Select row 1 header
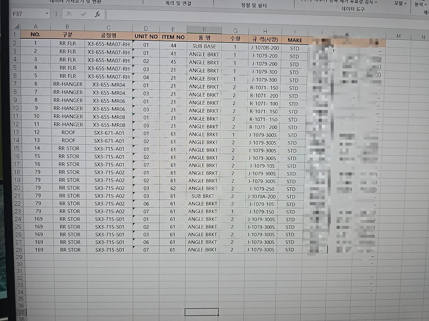 click(x=14, y=34)
